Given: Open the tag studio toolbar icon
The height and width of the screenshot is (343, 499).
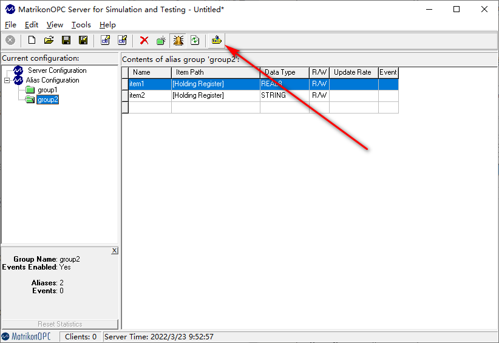Looking at the screenshot, I should pyautogui.click(x=217, y=41).
